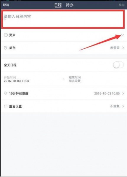Click the 2016-10-03 10:50 reminder value
Screen dimensions: 127x177
tap(107, 94)
